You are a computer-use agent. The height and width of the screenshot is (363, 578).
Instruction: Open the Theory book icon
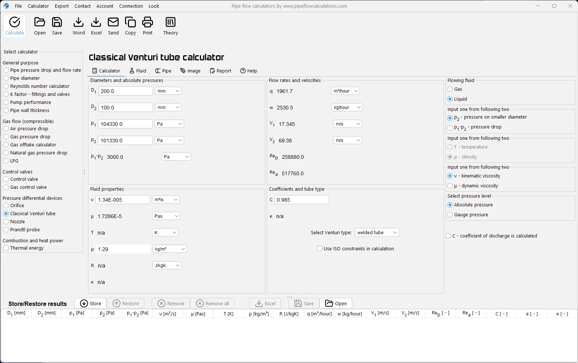171,26
